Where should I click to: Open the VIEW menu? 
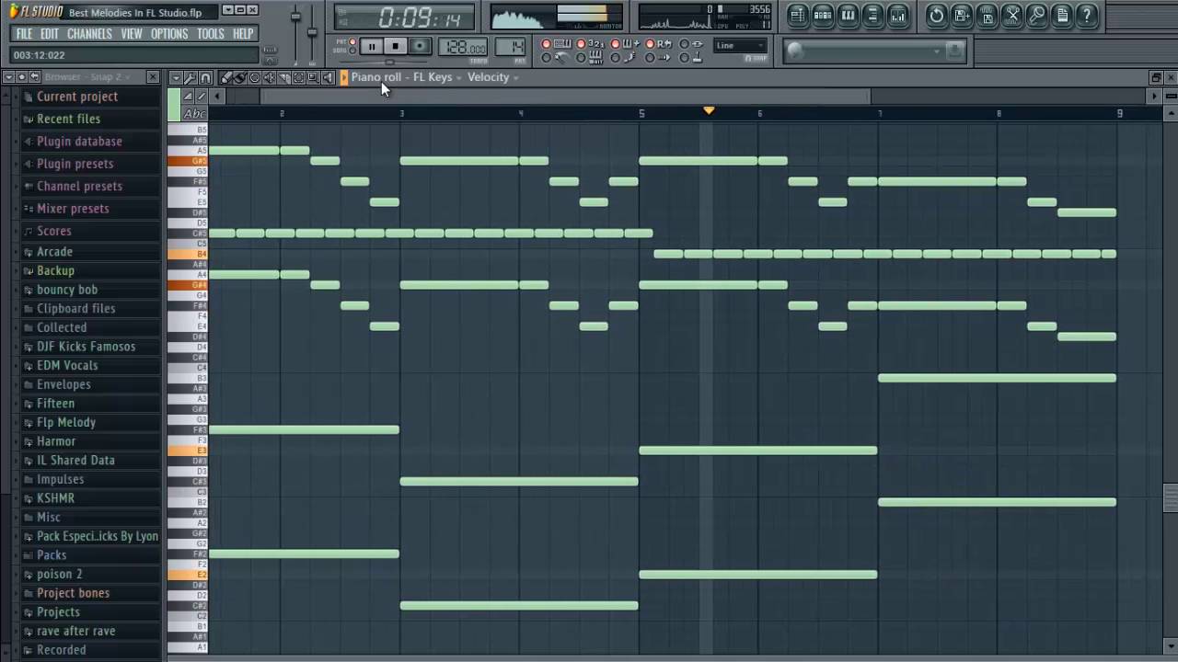click(x=132, y=34)
